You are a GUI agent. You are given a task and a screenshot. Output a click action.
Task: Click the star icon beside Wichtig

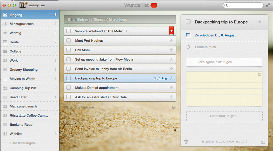click(x=5, y=33)
